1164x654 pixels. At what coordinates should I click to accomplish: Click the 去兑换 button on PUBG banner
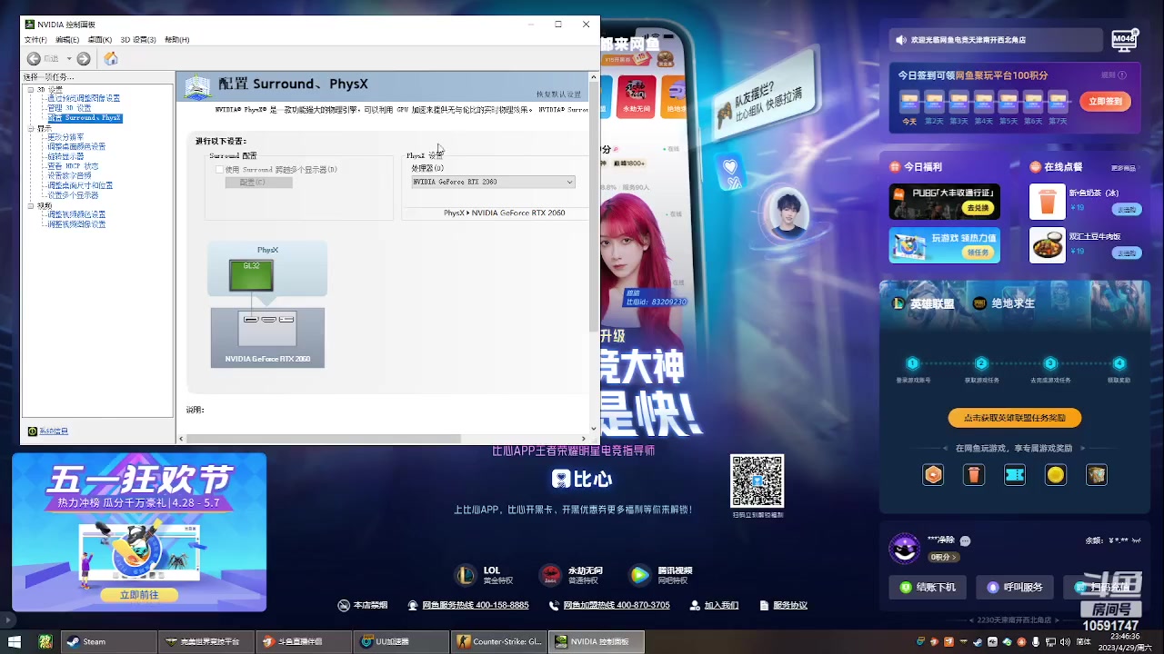[x=978, y=208]
